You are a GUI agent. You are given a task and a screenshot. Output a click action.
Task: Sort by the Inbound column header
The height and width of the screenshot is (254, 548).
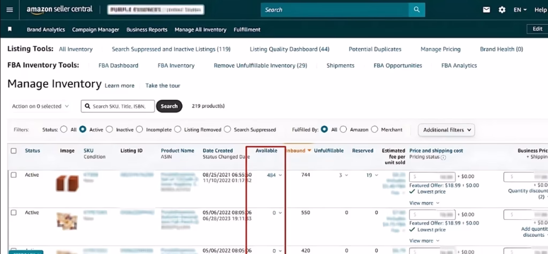[x=299, y=151]
